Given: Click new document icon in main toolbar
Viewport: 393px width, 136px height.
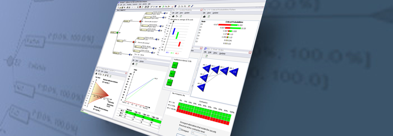Looking at the screenshot, I should (x=118, y=8).
